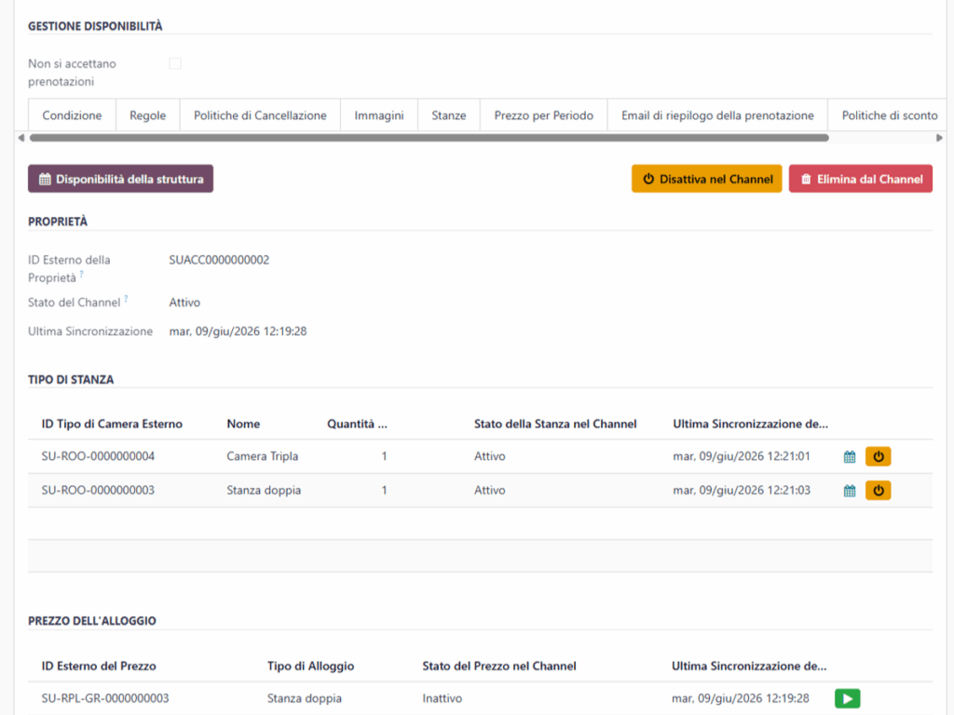Click Disponibilità della struttura button
This screenshot has width=954, height=715.
coord(120,179)
